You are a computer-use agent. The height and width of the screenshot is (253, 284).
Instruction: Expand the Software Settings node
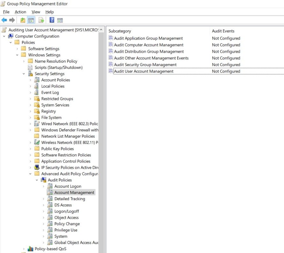point(17,49)
